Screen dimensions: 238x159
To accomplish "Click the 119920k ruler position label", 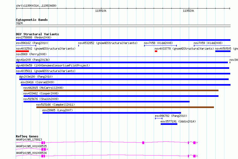I will coord(189,11).
